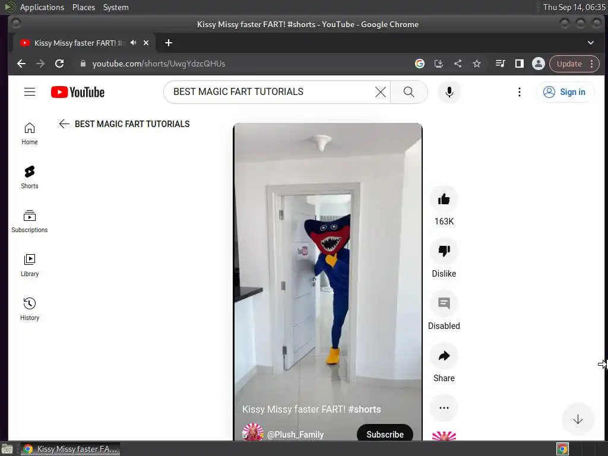This screenshot has height=456, width=608.
Task: Click install/download icon in address bar
Action: 439,64
